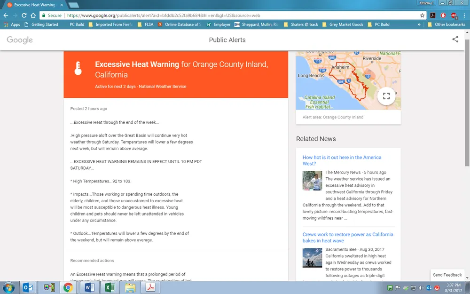The width and height of the screenshot is (470, 294).
Task: Open Excel from the taskbar
Action: coord(110,287)
